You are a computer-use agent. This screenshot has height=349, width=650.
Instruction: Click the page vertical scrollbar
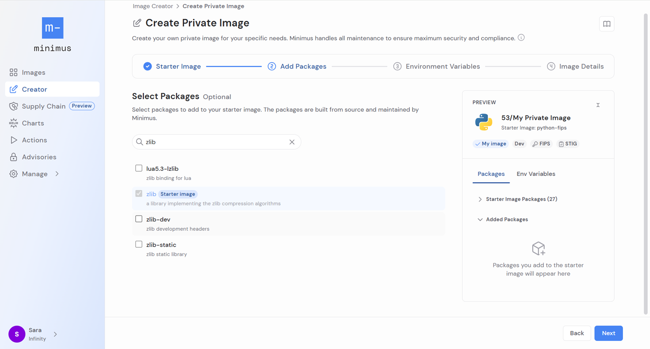[x=646, y=163]
